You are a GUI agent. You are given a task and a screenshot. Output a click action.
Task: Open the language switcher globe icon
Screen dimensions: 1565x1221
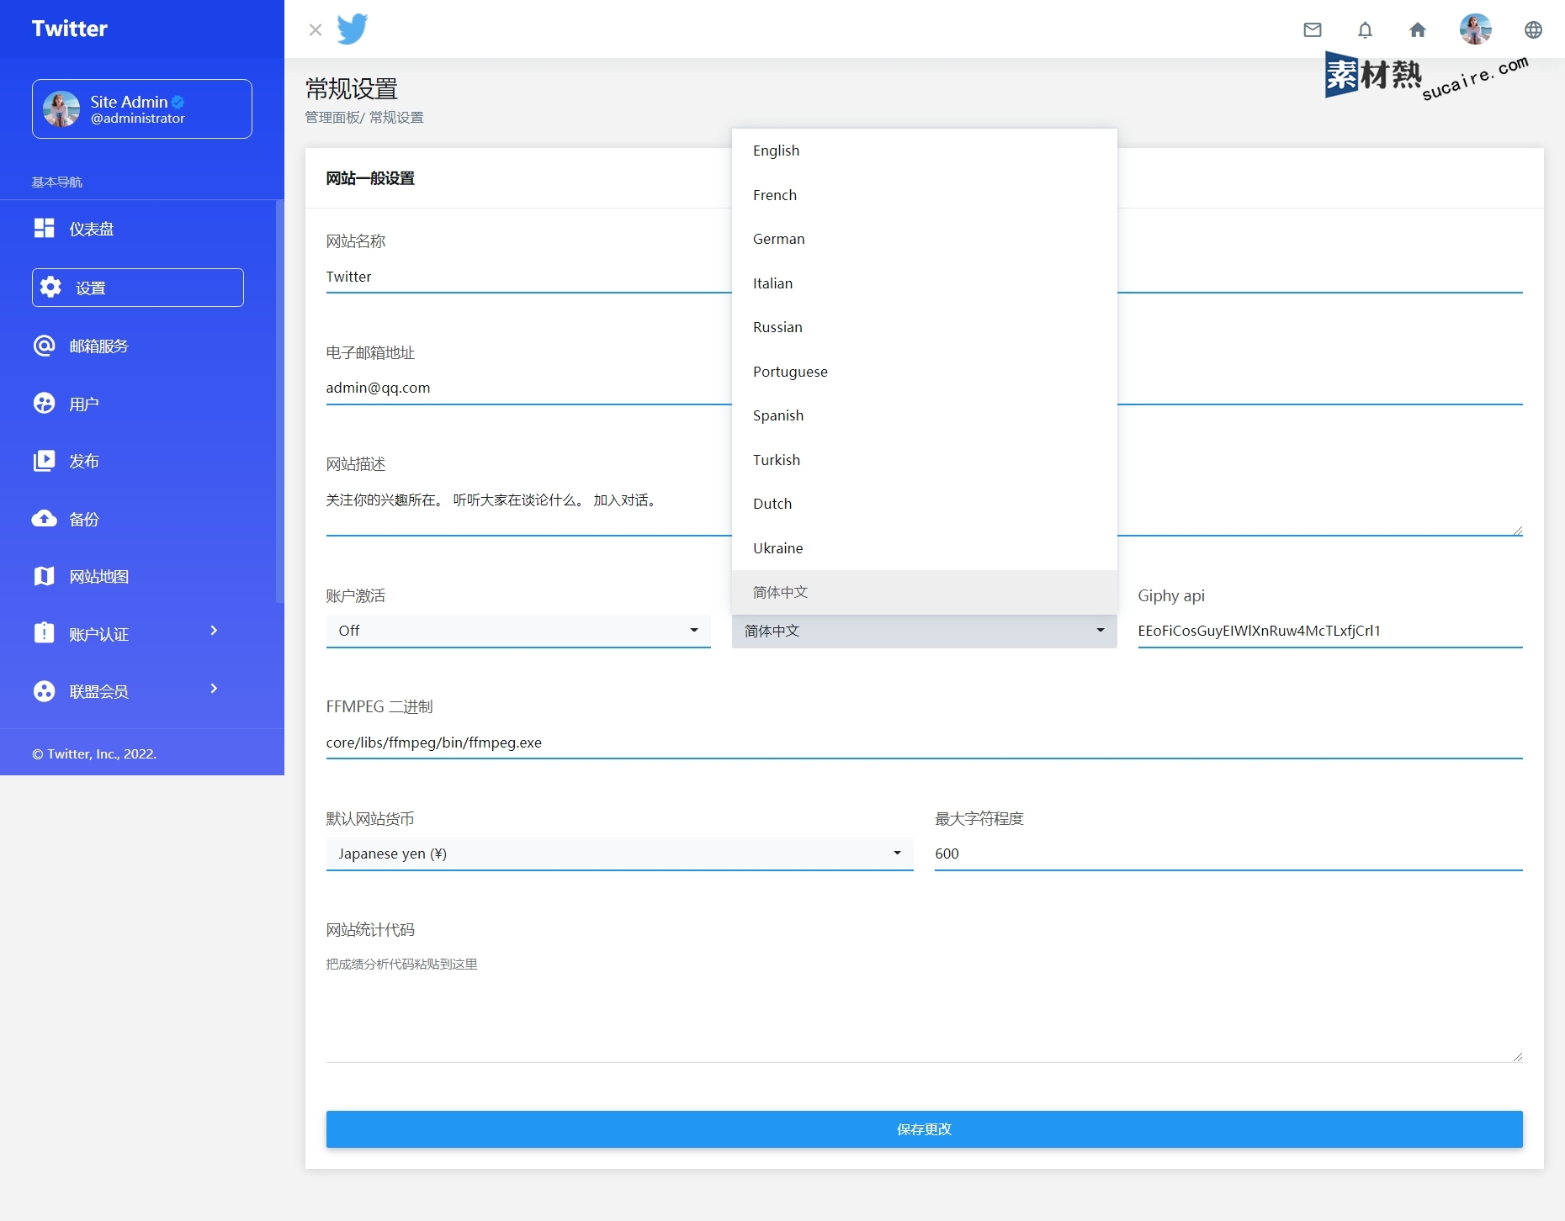[1533, 30]
